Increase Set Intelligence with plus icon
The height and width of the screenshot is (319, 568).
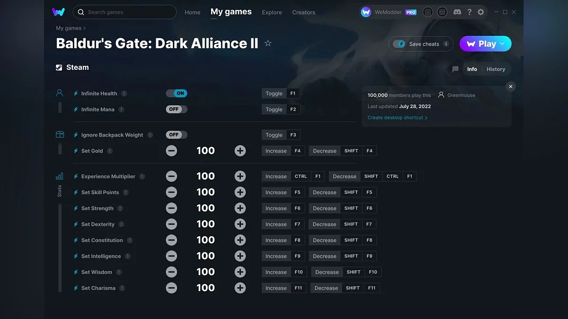point(240,256)
